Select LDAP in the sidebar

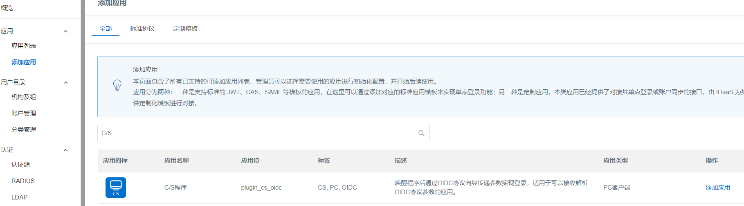pyautogui.click(x=20, y=197)
